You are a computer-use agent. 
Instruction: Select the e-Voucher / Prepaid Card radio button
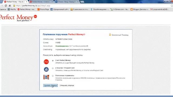[53, 68]
